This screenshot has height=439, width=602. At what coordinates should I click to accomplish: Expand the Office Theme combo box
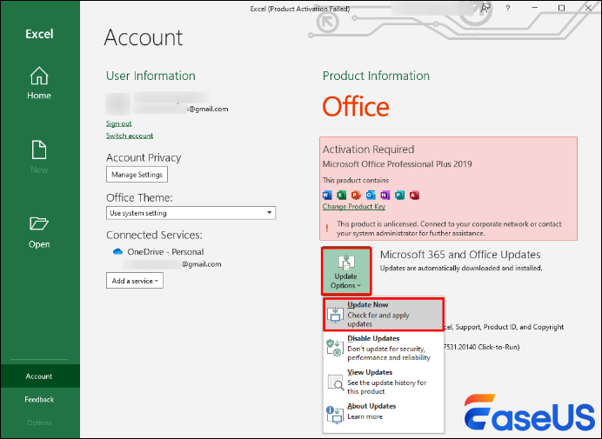pos(191,213)
